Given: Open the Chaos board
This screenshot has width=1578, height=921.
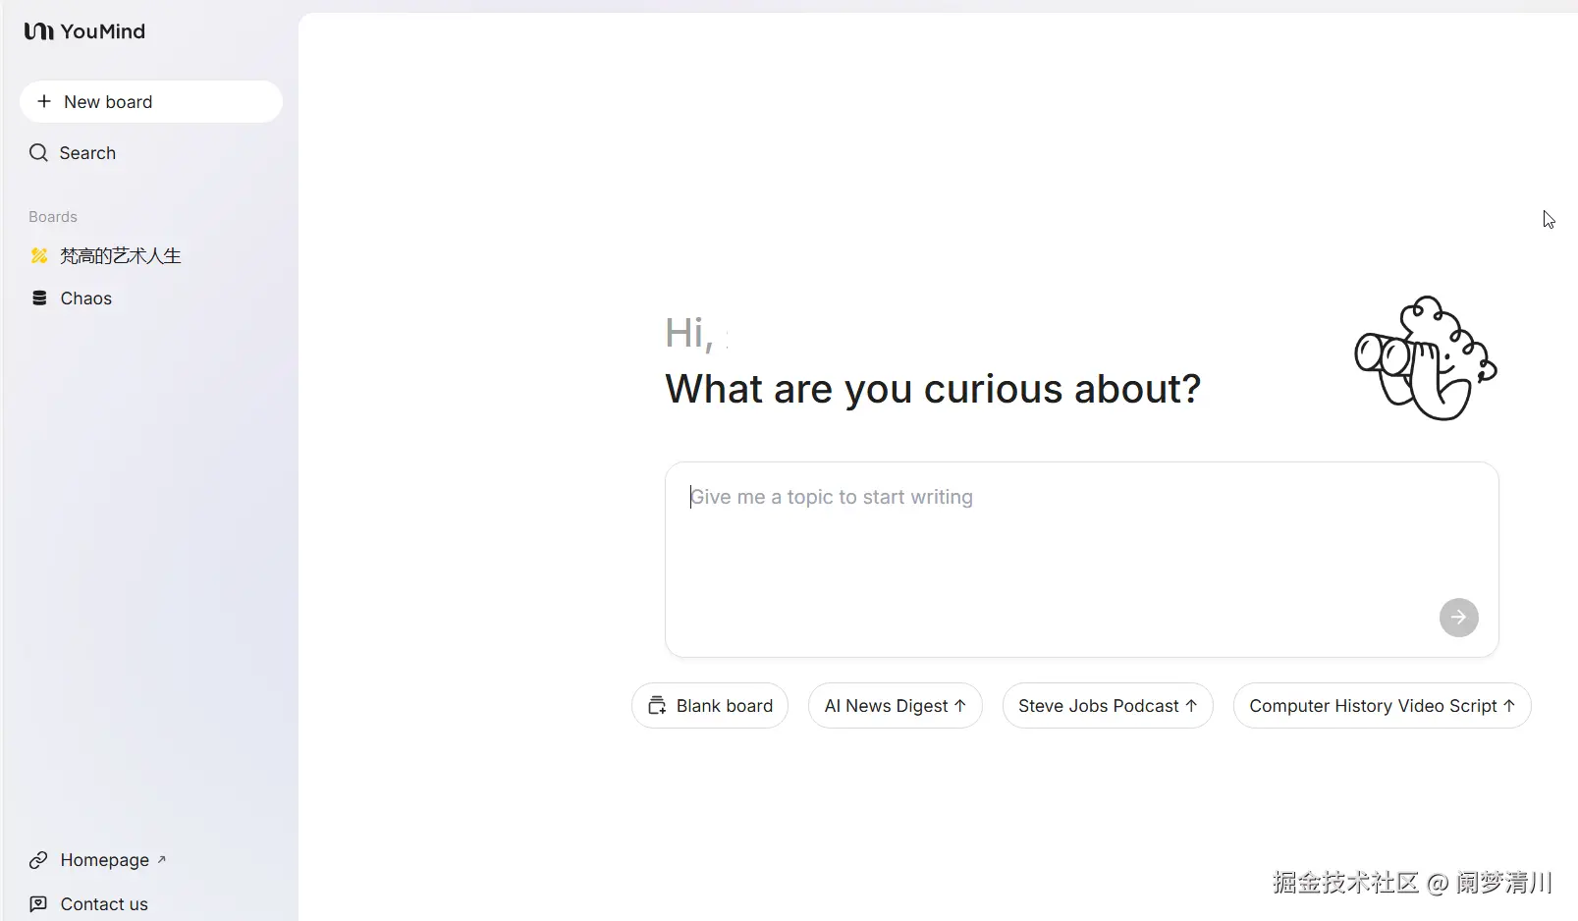Looking at the screenshot, I should 86,298.
